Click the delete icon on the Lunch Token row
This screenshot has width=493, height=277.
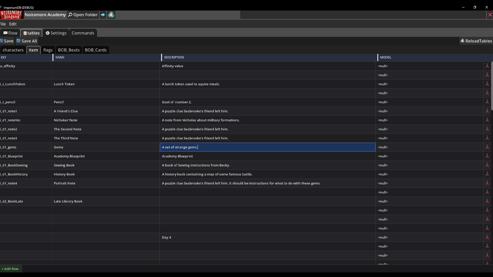[487, 84]
